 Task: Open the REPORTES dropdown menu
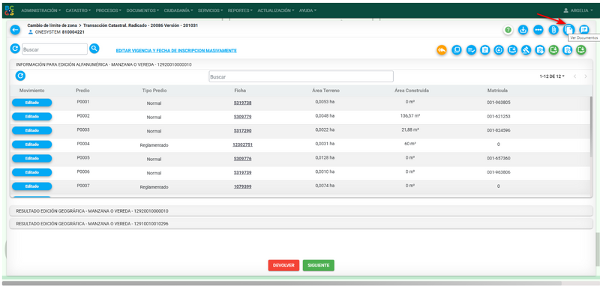240,10
